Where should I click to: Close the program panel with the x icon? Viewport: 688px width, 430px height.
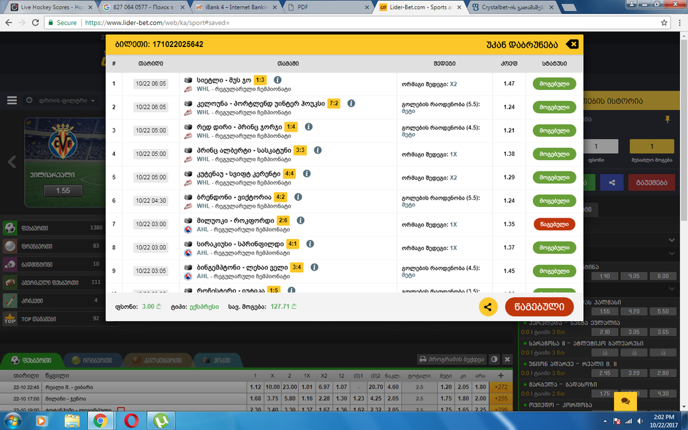click(x=508, y=359)
